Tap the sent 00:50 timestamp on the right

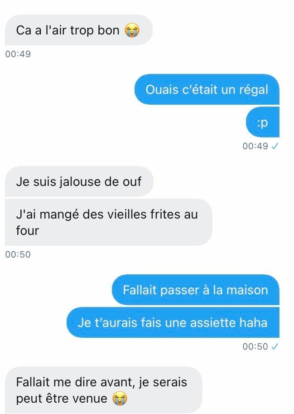(x=255, y=346)
